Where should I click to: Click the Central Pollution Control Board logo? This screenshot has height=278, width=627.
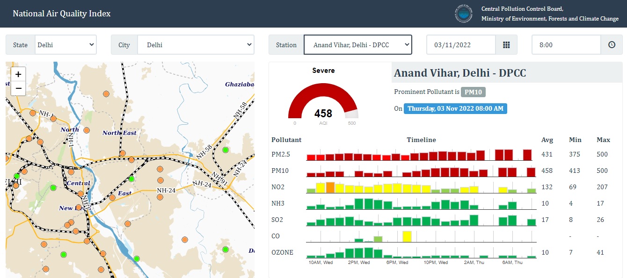463,14
